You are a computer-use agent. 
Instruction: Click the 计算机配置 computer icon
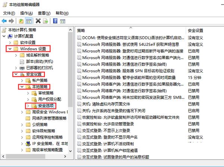(10, 37)
